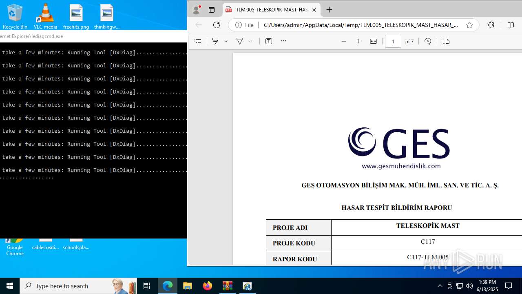Click PDF page number field
522x294 pixels.
click(x=393, y=41)
